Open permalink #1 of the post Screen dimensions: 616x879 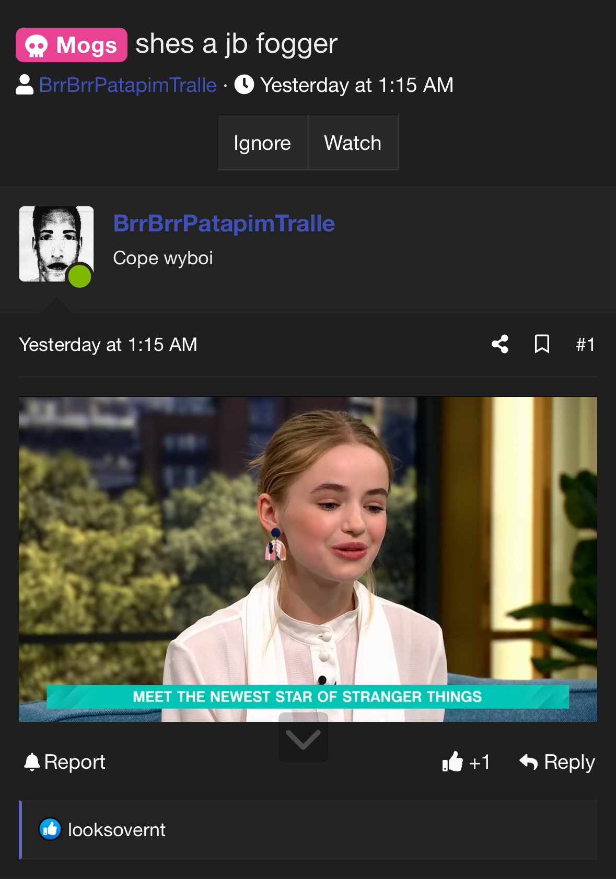(x=585, y=345)
